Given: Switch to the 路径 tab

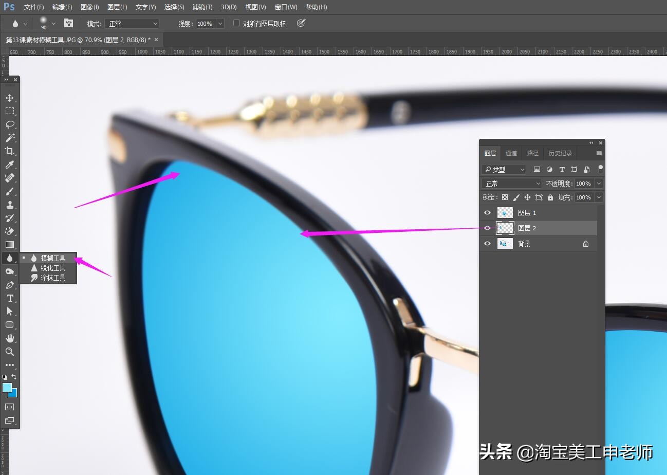Looking at the screenshot, I should pyautogui.click(x=533, y=153).
